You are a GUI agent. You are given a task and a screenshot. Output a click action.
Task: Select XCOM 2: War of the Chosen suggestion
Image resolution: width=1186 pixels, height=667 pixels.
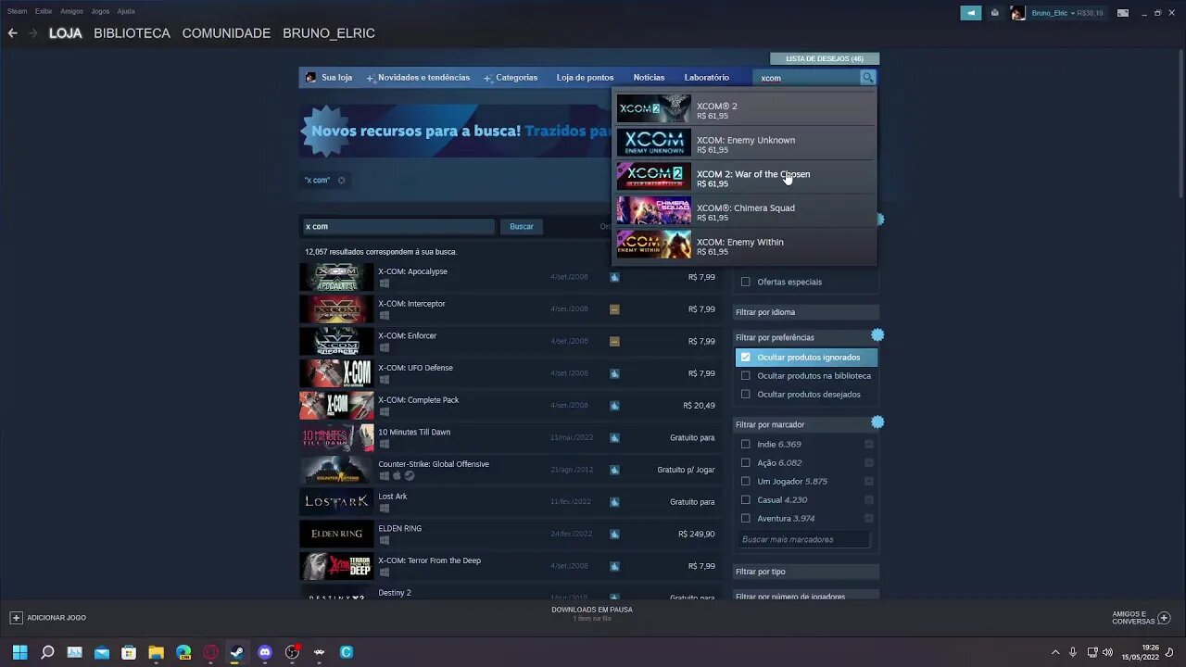(745, 176)
